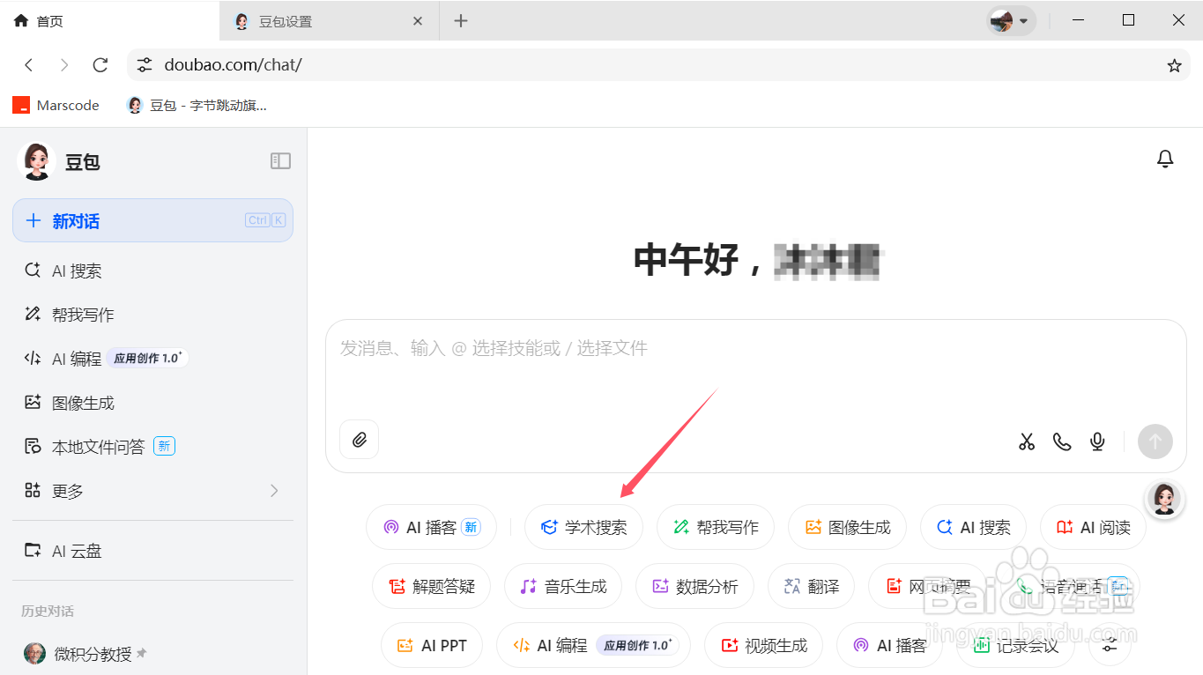
Task: Switch to the 豆包设置 tab
Action: 329,21
